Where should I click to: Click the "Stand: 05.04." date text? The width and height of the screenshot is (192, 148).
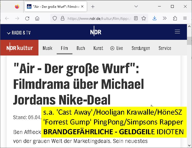[27, 117]
